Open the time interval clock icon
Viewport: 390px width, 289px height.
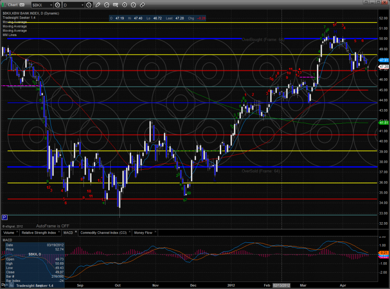89,5
